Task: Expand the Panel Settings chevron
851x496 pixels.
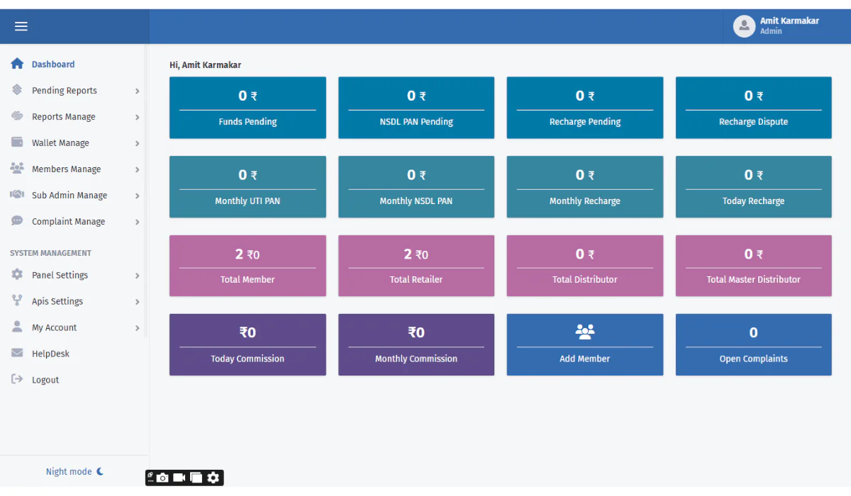Action: click(138, 276)
